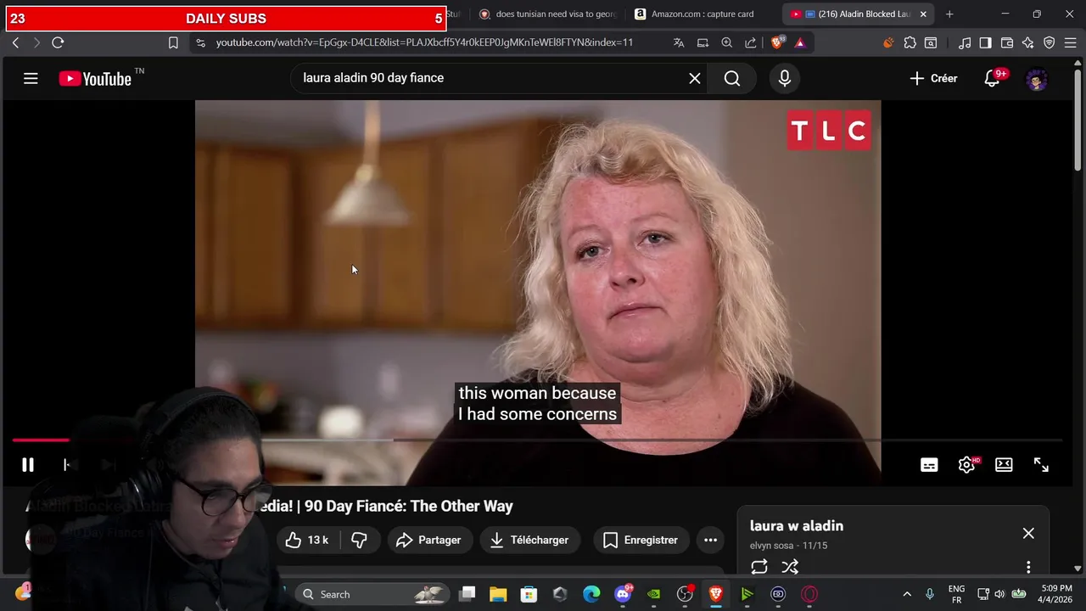Image resolution: width=1086 pixels, height=611 pixels.
Task: Switch the player to theater mode
Action: pyautogui.click(x=1004, y=465)
